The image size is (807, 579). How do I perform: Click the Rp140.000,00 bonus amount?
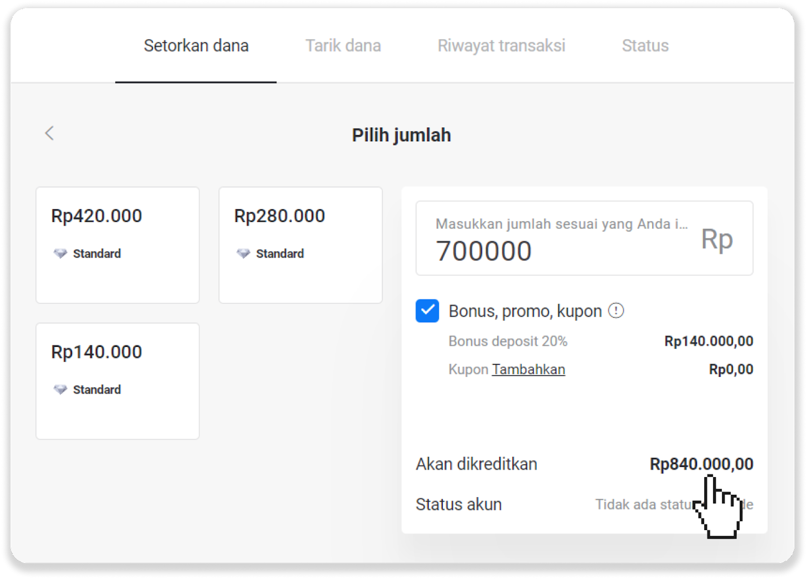point(708,341)
